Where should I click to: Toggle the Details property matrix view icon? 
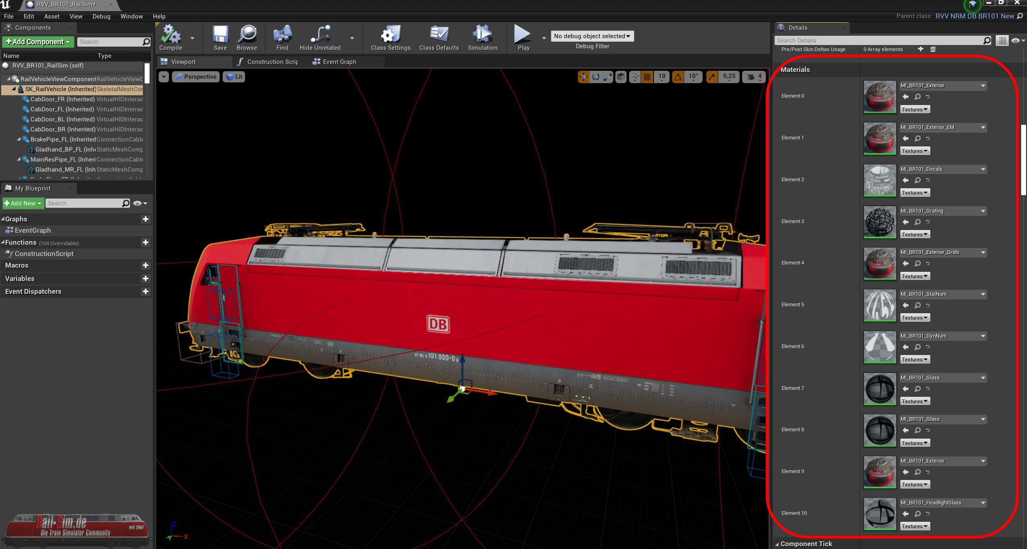(x=1002, y=41)
